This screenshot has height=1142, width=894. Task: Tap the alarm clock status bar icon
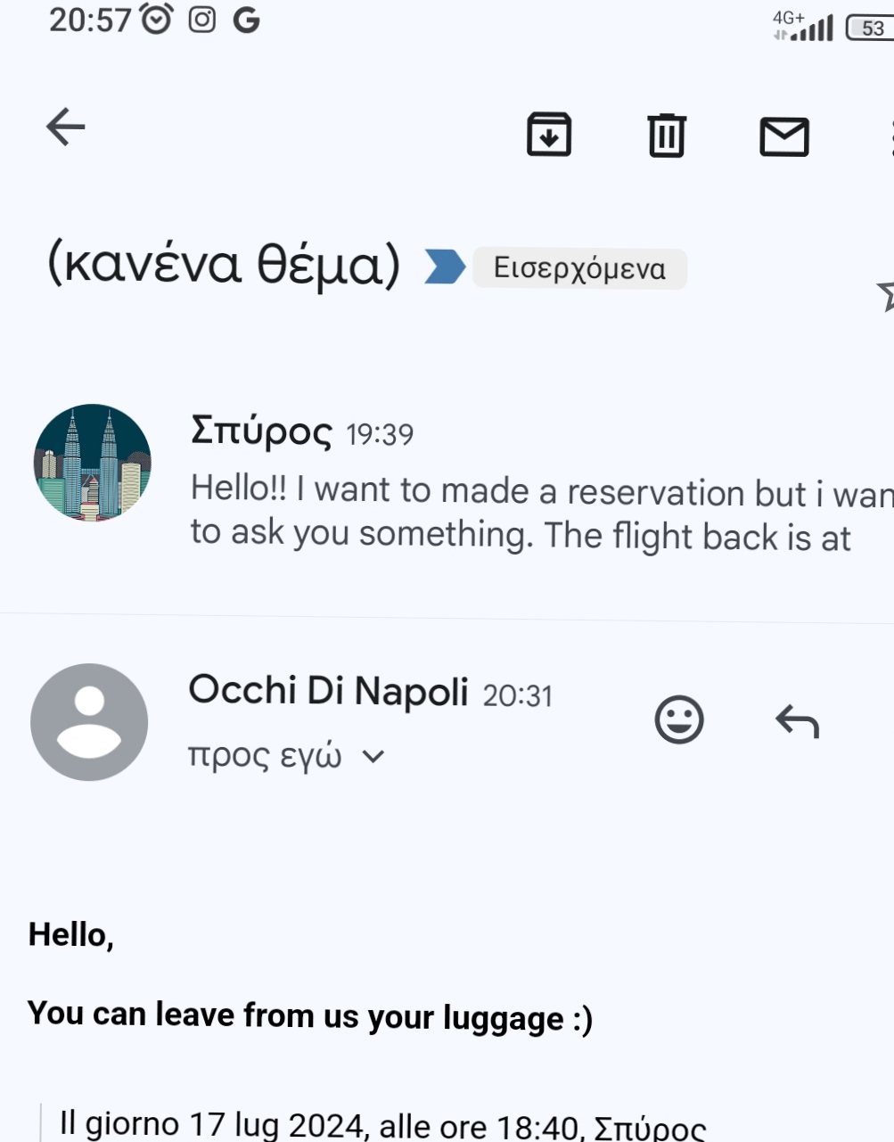157,19
